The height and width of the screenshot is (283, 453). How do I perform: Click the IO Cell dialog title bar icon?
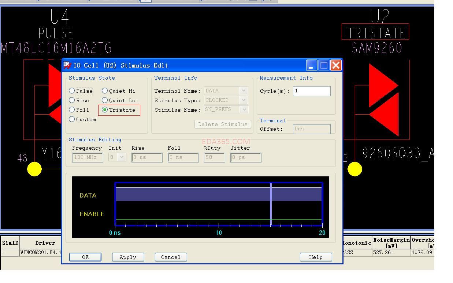[67, 65]
